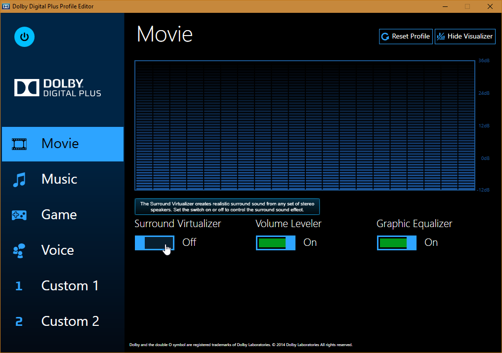Click the Hide Visualizer button label
This screenshot has width=502, height=353.
tap(470, 37)
